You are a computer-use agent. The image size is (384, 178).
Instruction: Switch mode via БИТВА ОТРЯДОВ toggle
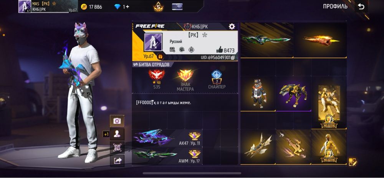[152, 65]
